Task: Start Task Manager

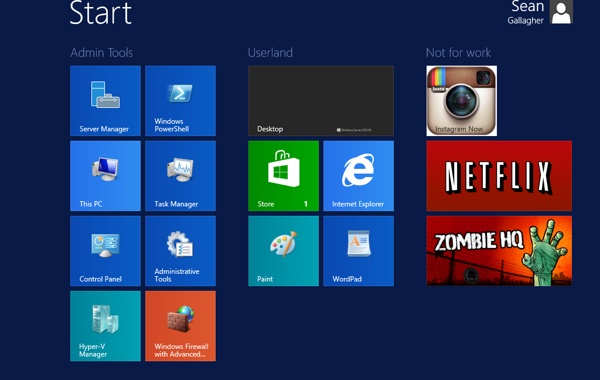Action: pos(180,176)
